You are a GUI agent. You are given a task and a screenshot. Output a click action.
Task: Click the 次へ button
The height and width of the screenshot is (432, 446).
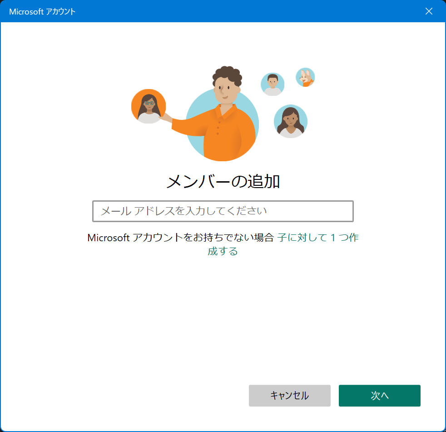379,395
